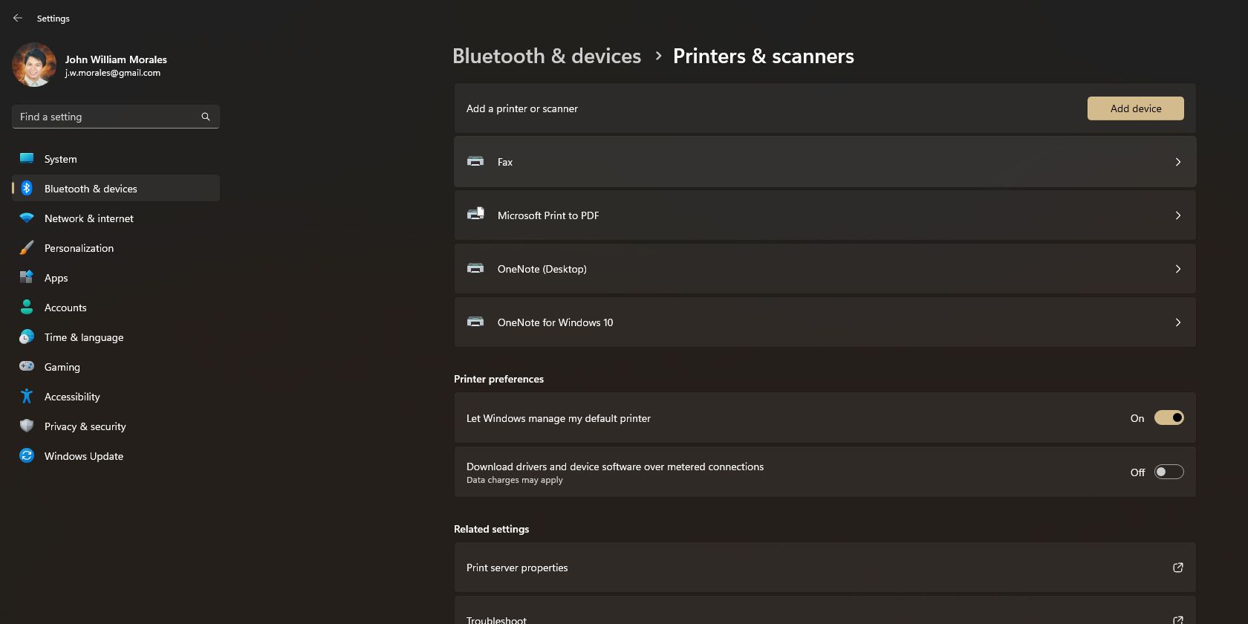1248x624 pixels.
Task: Select Windows Update in the navigation menu
Action: 83,455
